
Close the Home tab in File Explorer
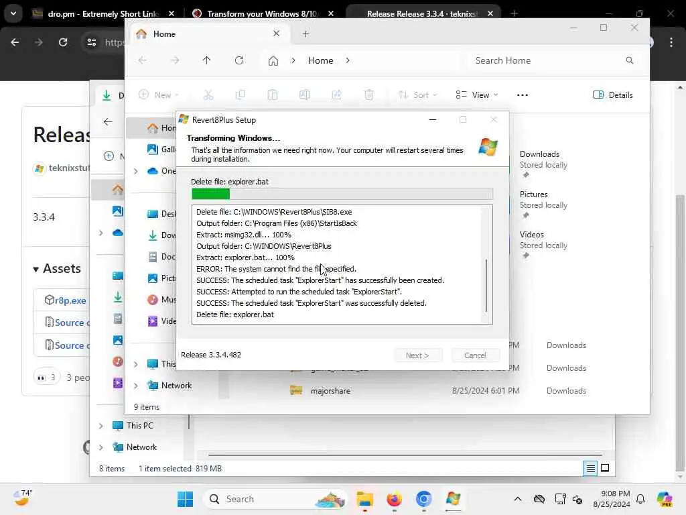pos(276,34)
